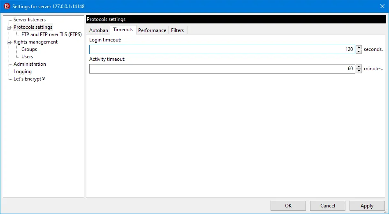Select Users under Rights management
This screenshot has height=214, width=389.
coord(27,57)
